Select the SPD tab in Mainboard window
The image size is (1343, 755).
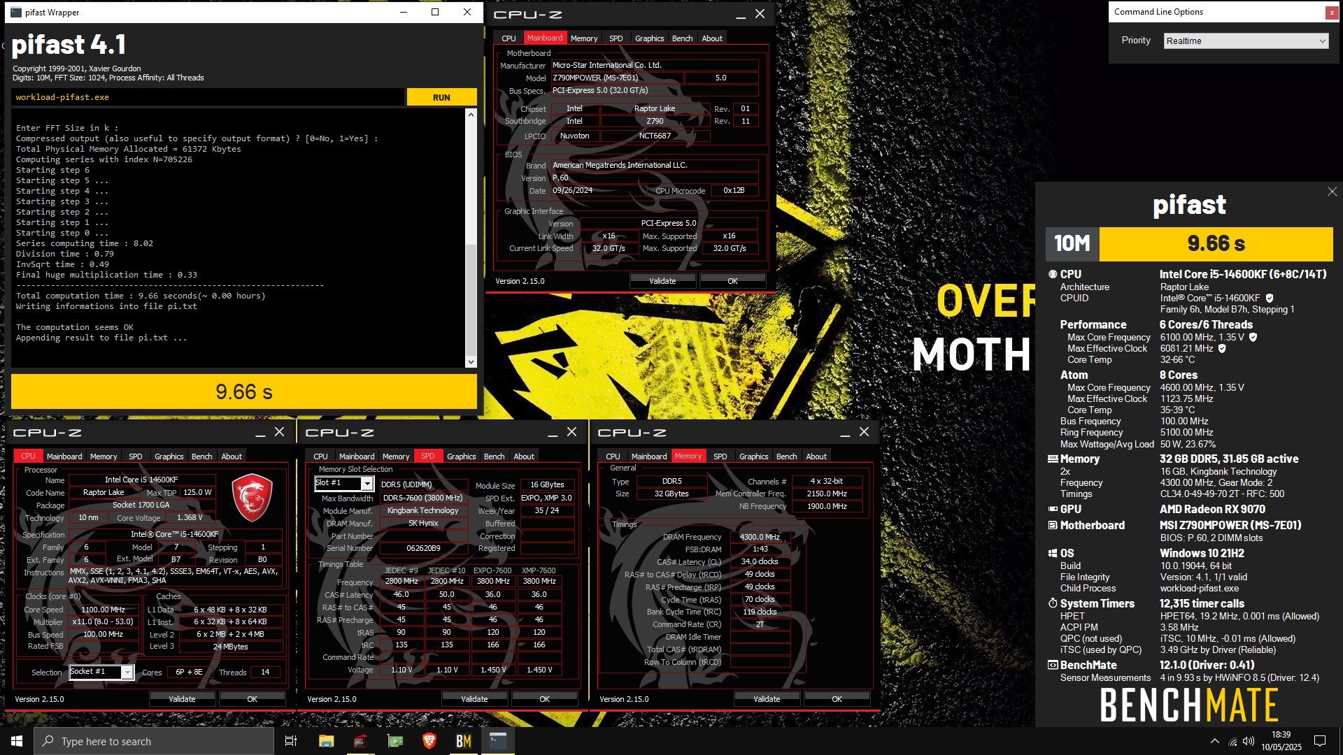coord(616,38)
